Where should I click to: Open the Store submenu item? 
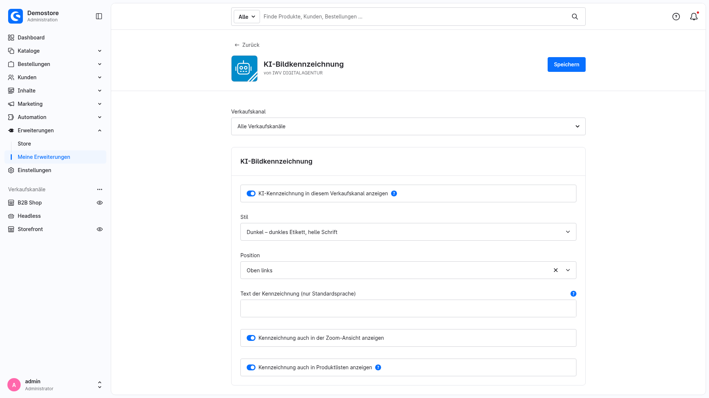click(24, 144)
